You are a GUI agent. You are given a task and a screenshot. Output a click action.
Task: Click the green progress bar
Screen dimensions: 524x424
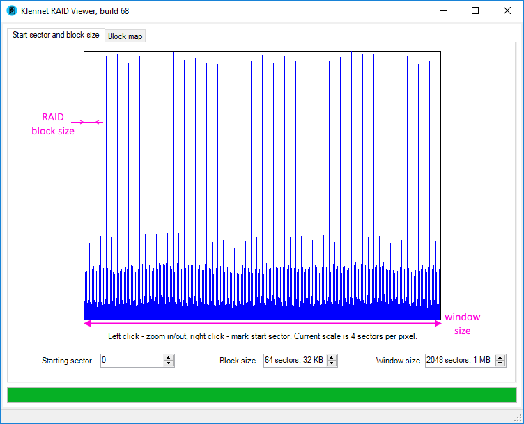[262, 395]
